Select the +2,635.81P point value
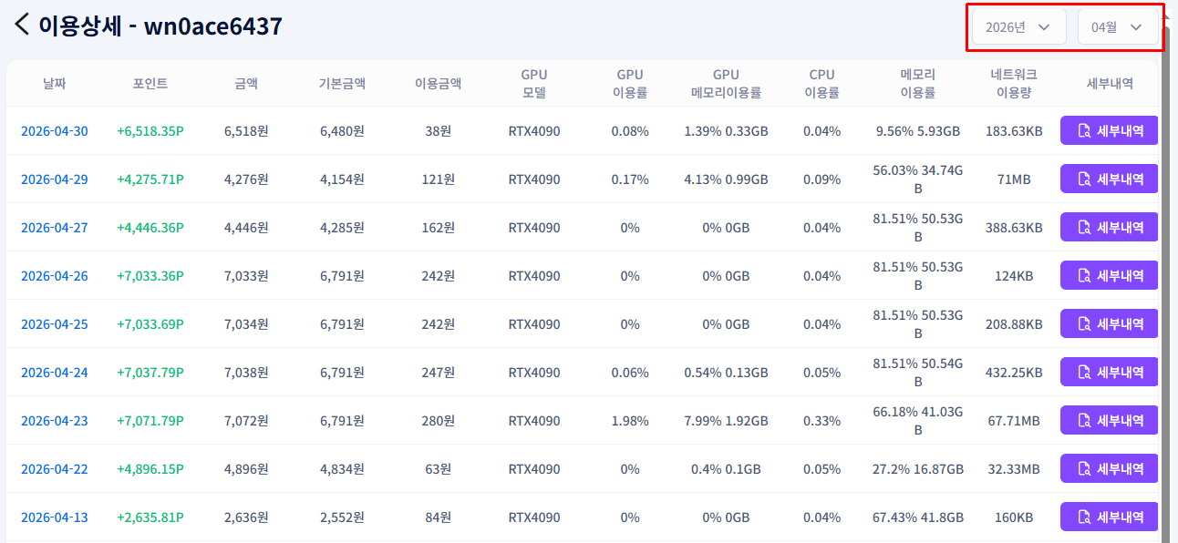The width and height of the screenshot is (1178, 543). (150, 517)
